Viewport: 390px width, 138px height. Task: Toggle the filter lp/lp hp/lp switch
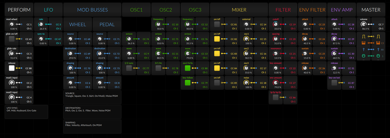click(x=275, y=97)
